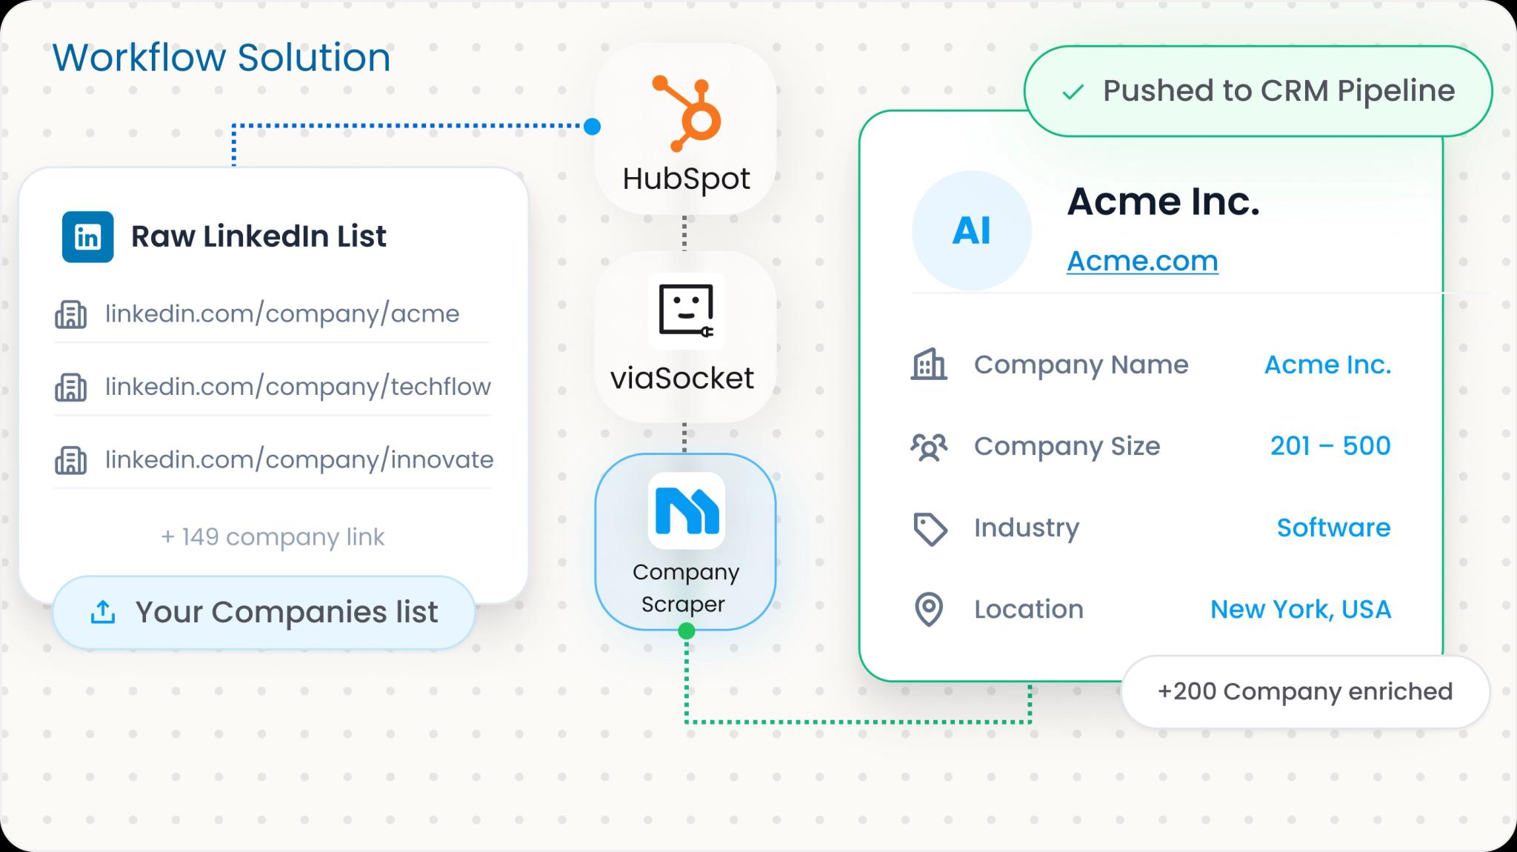
Task: Click the AI avatar circle for Acme Inc.
Action: click(971, 230)
